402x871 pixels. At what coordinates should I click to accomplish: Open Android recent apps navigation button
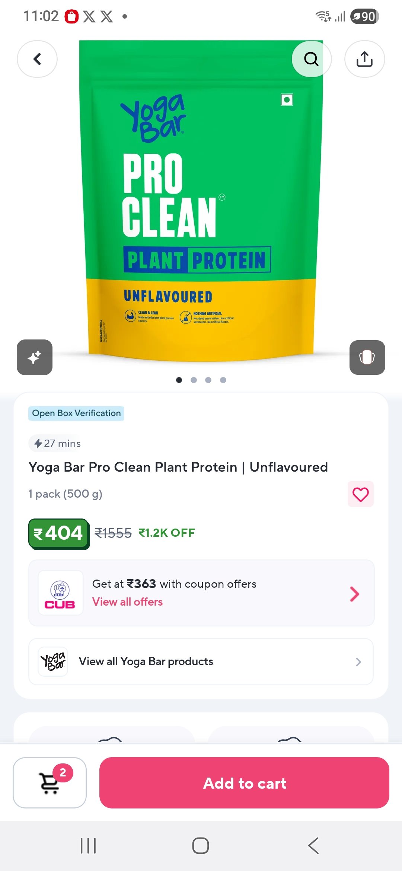(x=88, y=846)
